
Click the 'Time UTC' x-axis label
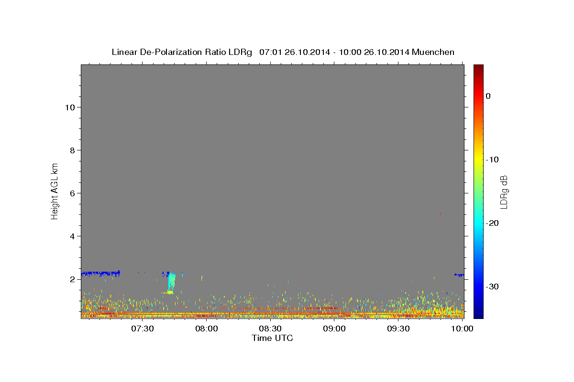point(272,338)
